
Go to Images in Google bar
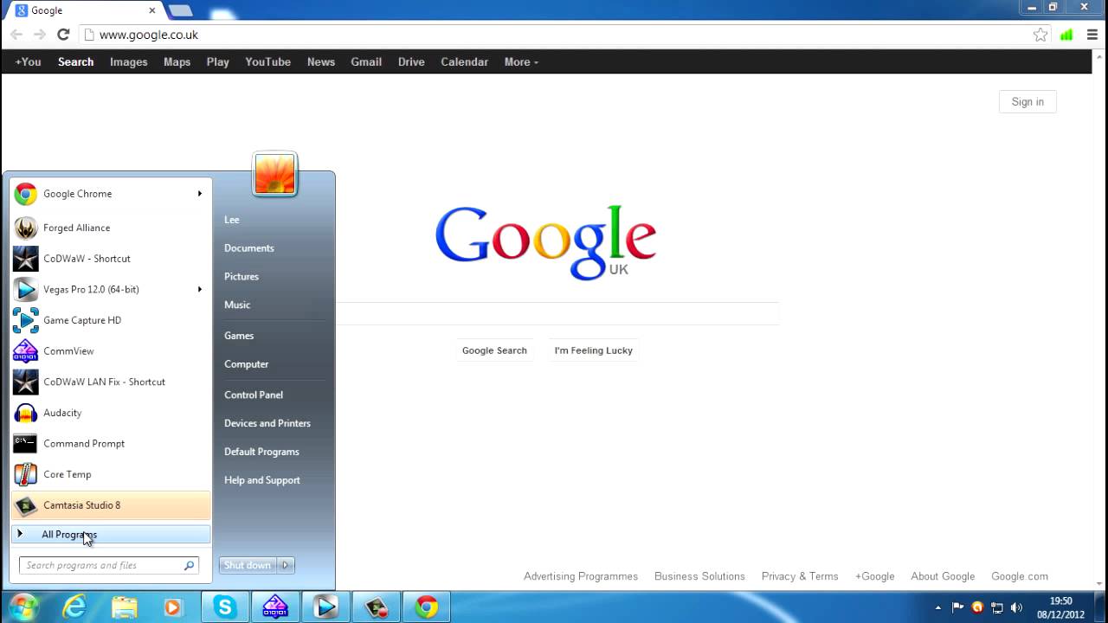128,62
